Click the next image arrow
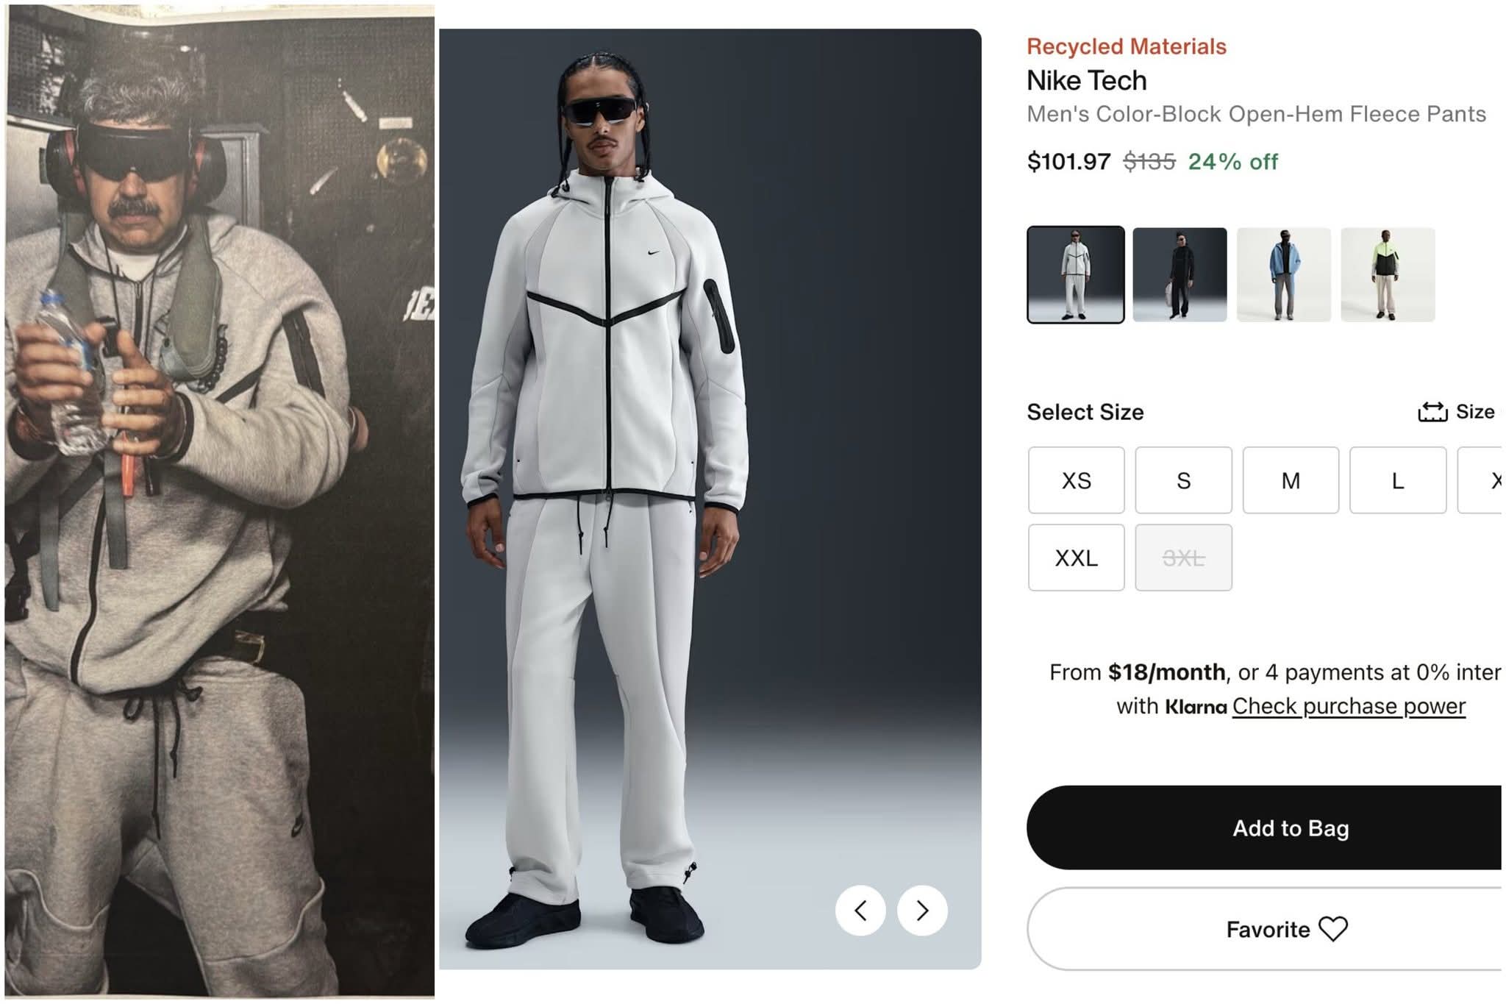 922,911
